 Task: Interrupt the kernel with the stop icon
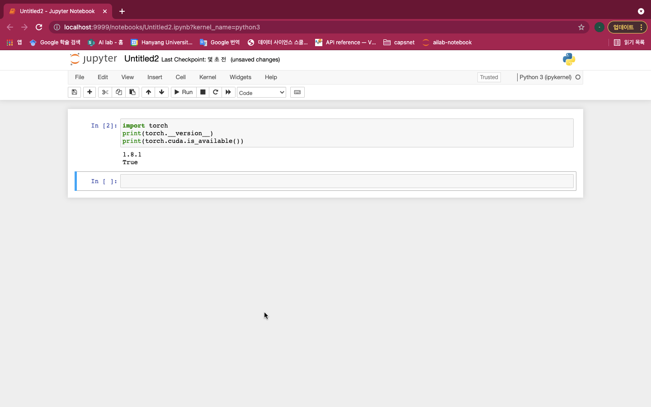click(203, 92)
